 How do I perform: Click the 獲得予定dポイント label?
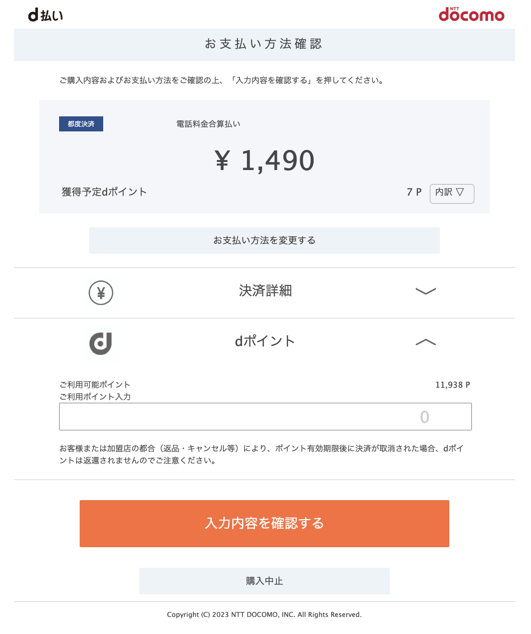[104, 192]
